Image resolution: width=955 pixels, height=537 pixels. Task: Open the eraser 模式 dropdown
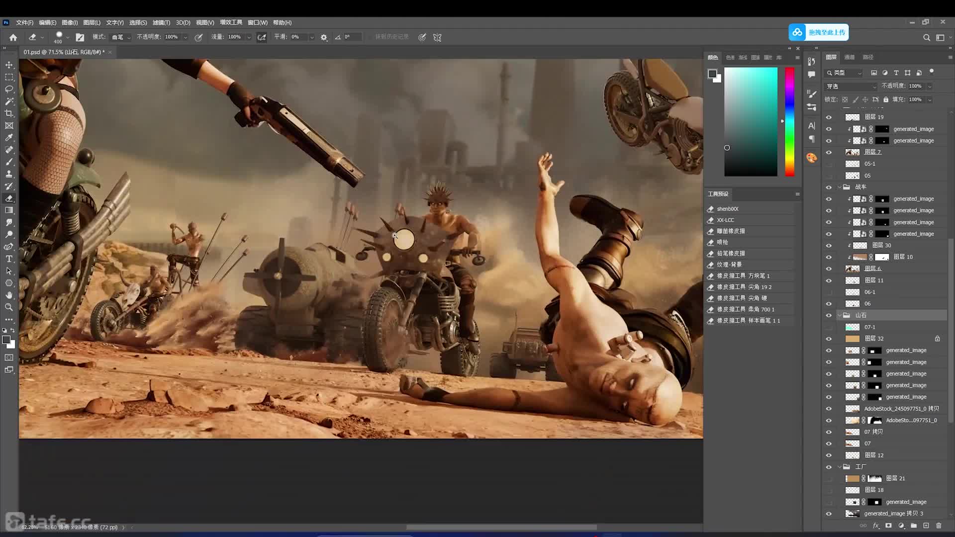(x=121, y=37)
